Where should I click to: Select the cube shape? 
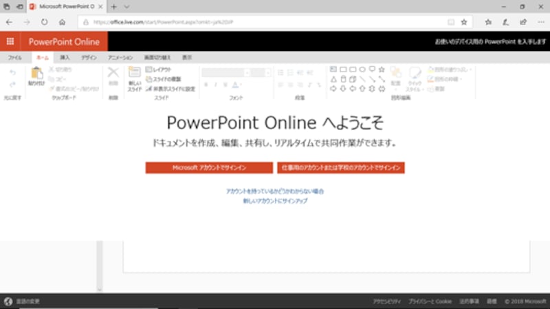353,79
